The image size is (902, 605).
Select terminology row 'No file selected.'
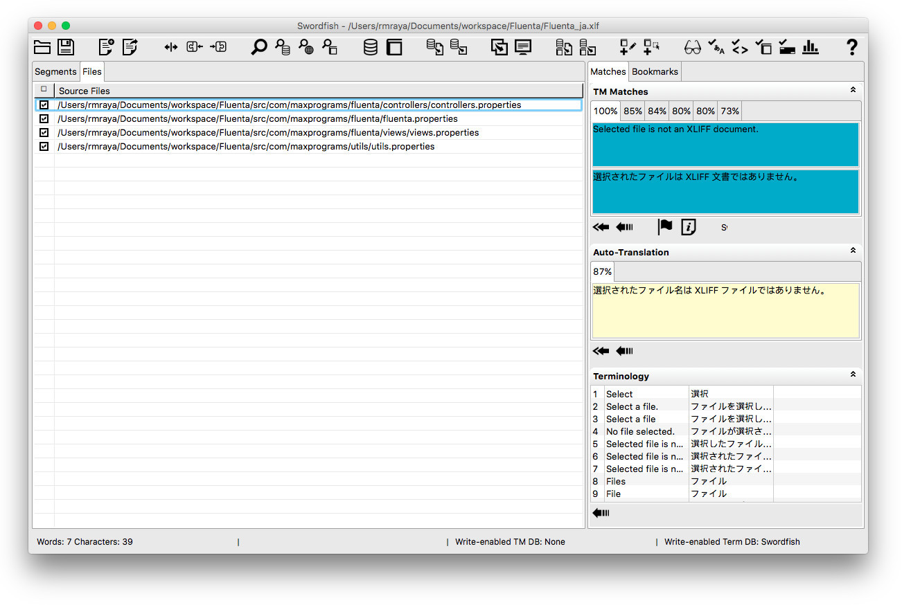pos(725,431)
